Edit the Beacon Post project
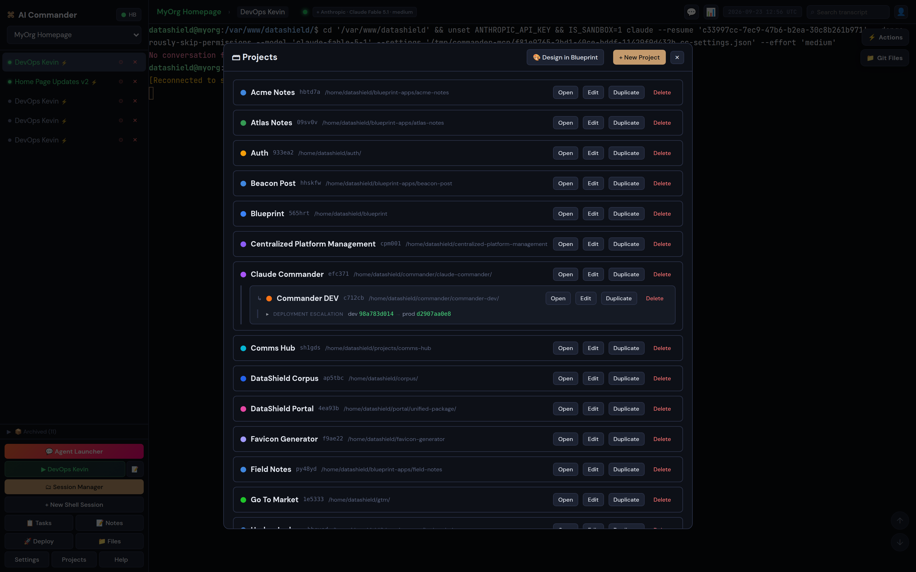Screen dimensions: 916x572 [x=593, y=184]
